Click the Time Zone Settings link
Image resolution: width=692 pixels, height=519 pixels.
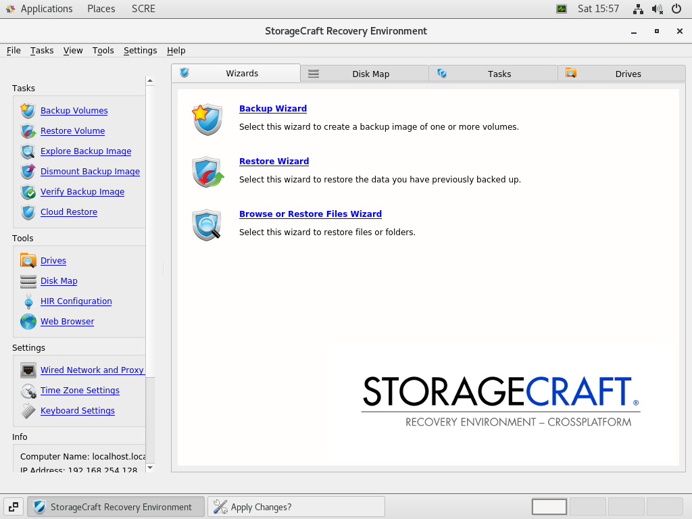[x=80, y=390]
